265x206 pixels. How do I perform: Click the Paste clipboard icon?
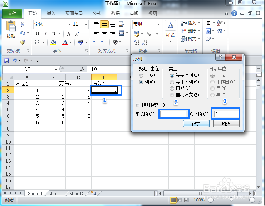[11, 26]
